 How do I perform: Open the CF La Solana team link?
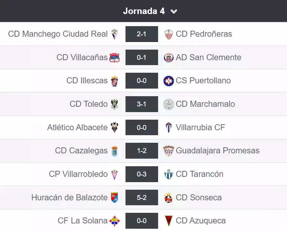82,221
